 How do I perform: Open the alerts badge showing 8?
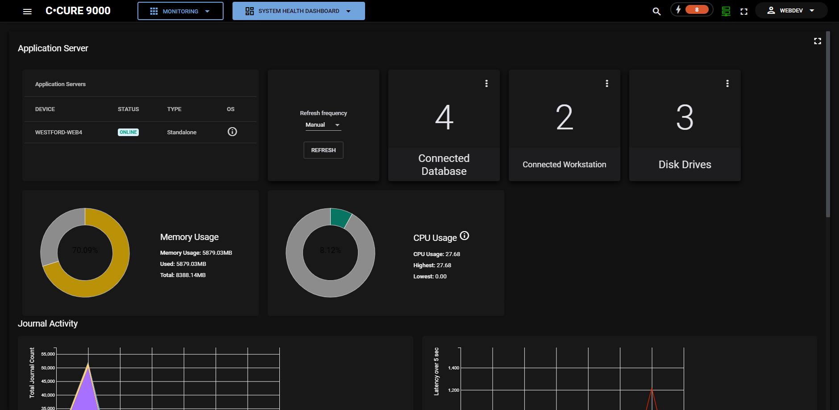tap(691, 10)
